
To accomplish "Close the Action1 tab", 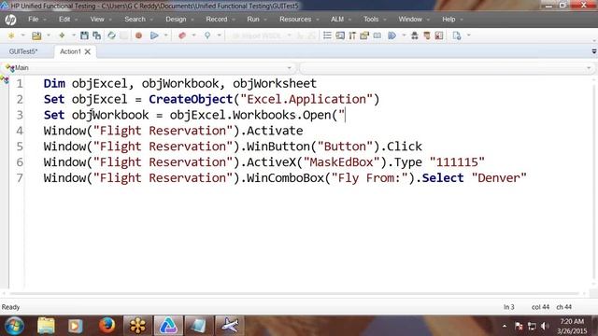I will click(x=88, y=51).
